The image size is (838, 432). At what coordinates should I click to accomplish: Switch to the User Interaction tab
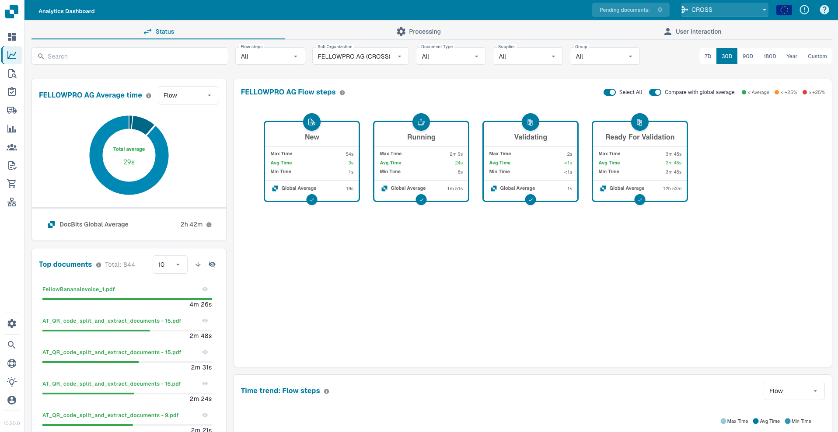[x=693, y=31]
